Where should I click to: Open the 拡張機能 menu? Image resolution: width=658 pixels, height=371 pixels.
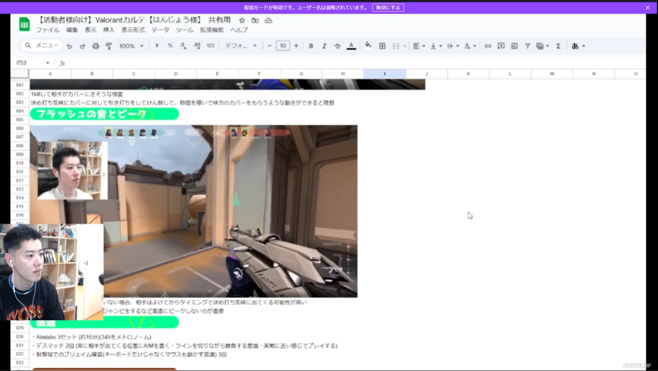[212, 30]
